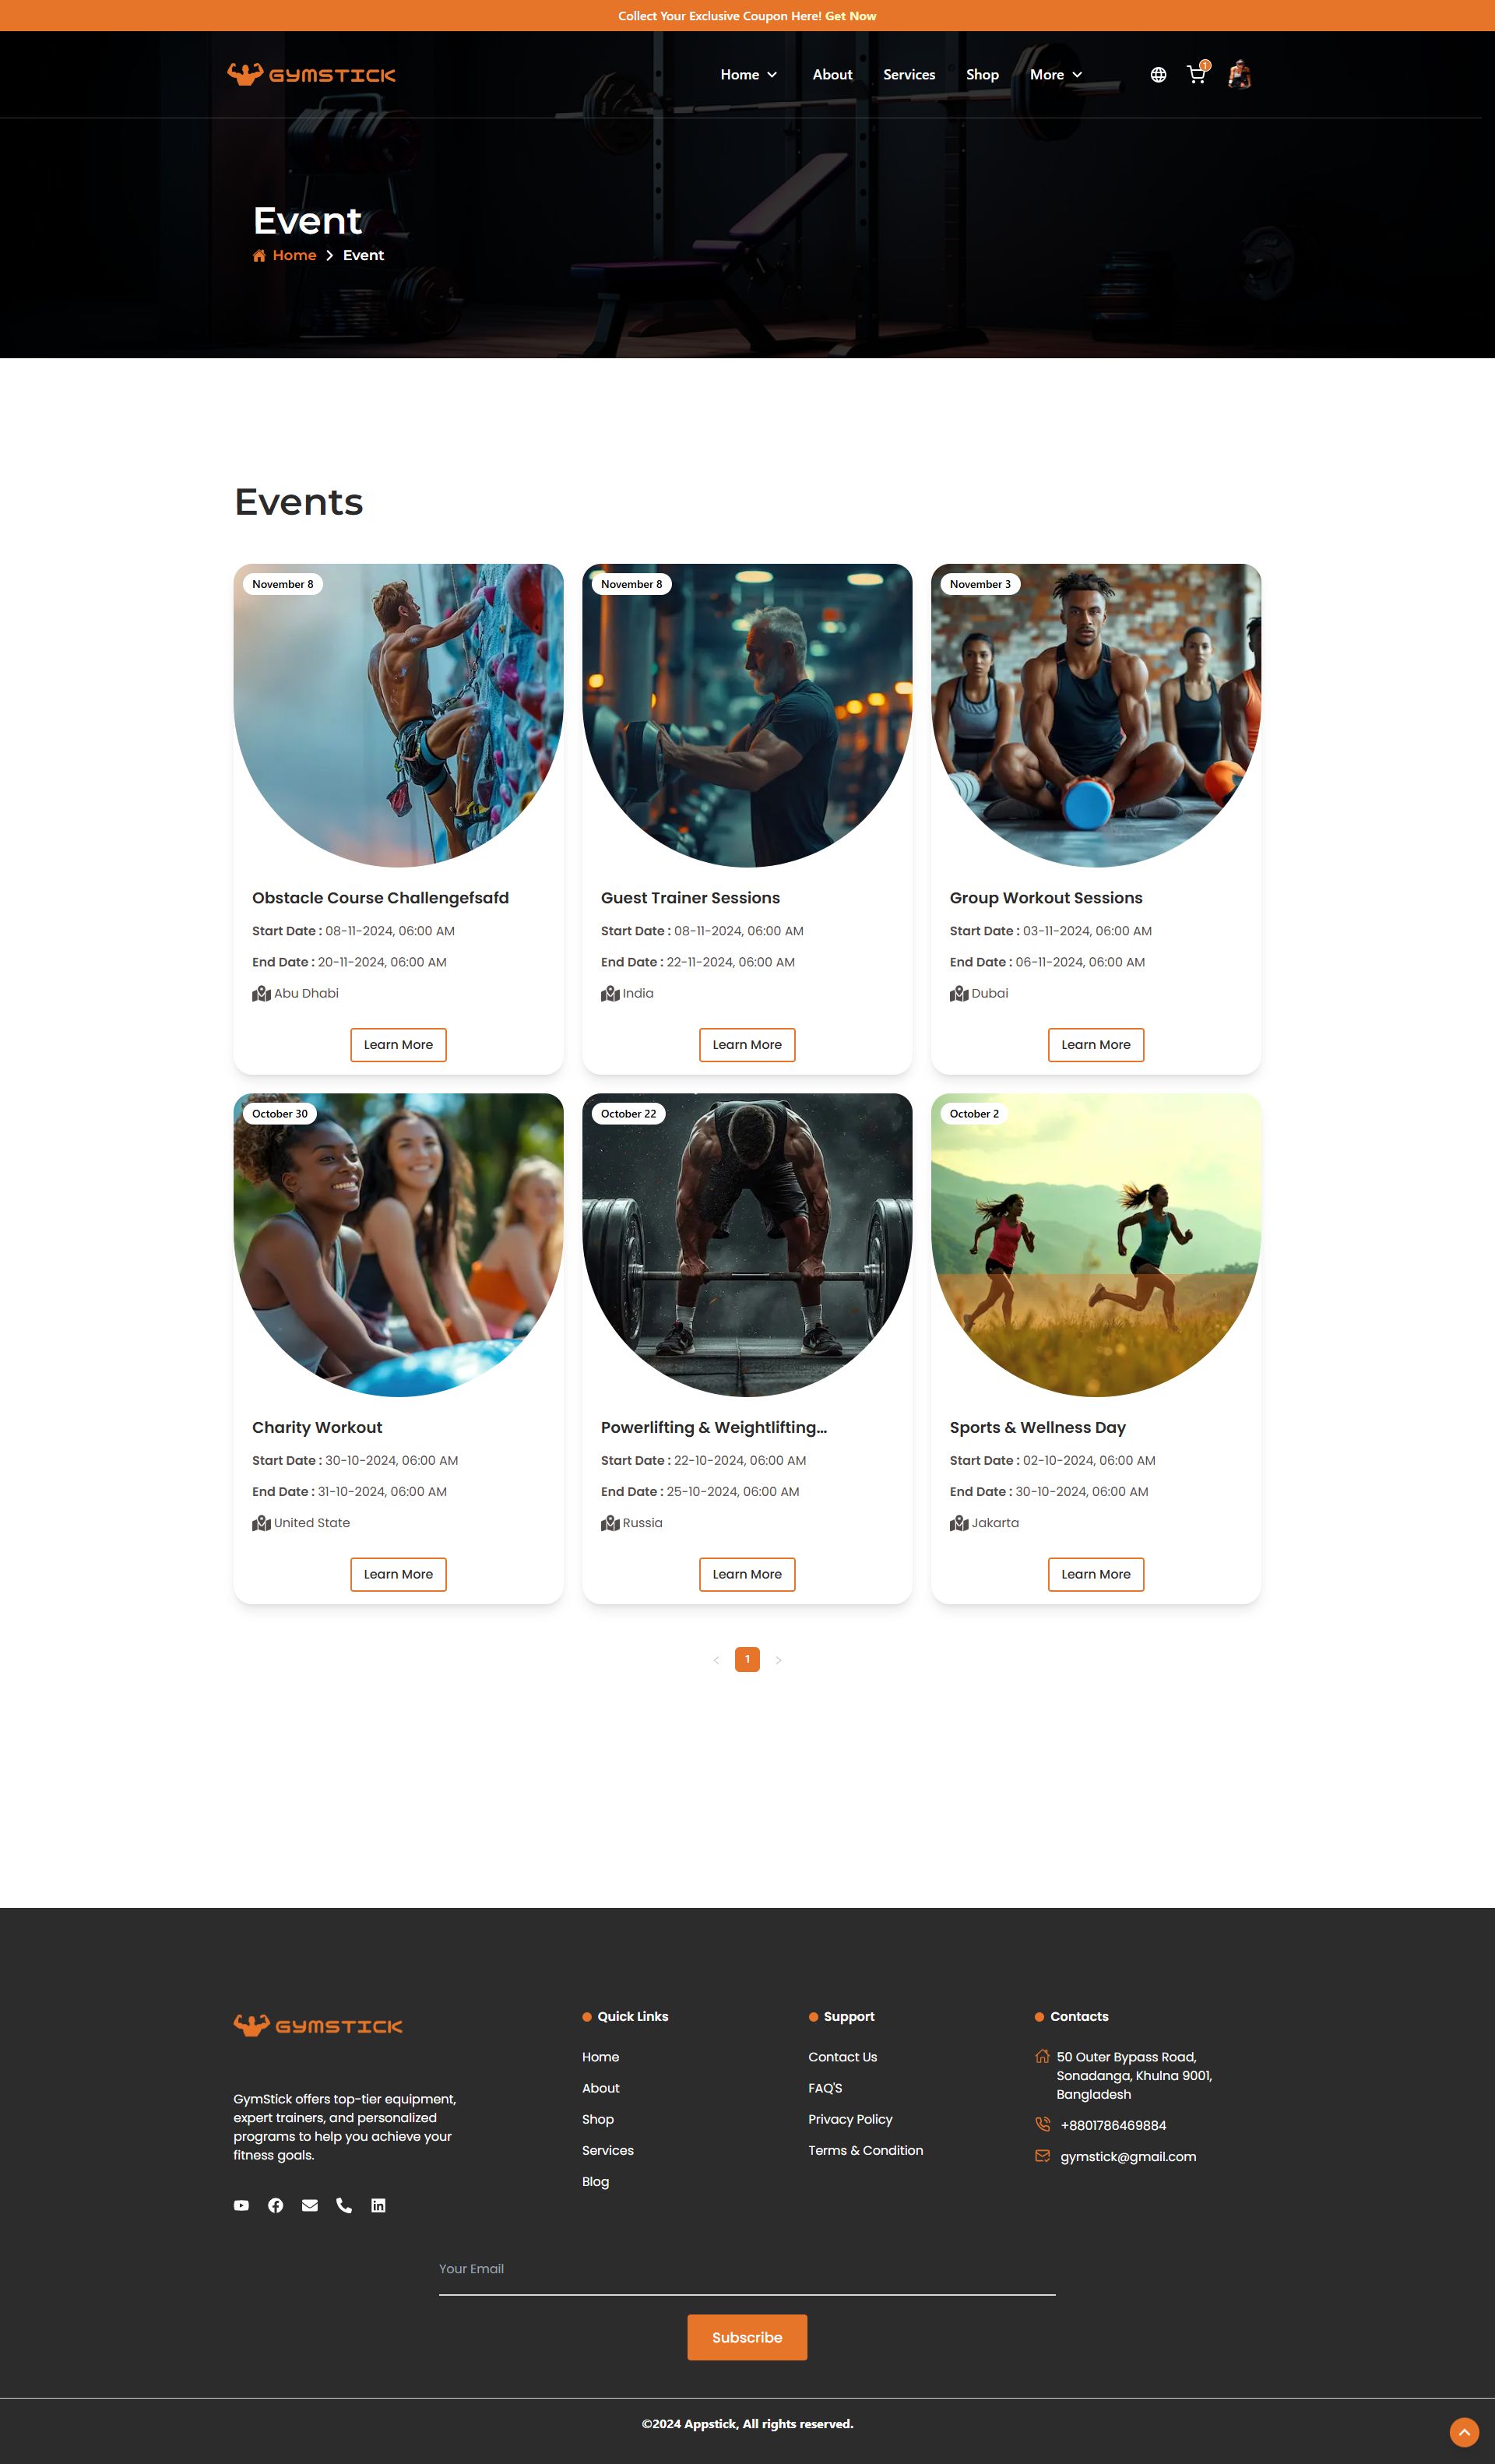Click the scroll-to-top arrow button
Image resolution: width=1495 pixels, height=2464 pixels.
pyautogui.click(x=1464, y=2432)
